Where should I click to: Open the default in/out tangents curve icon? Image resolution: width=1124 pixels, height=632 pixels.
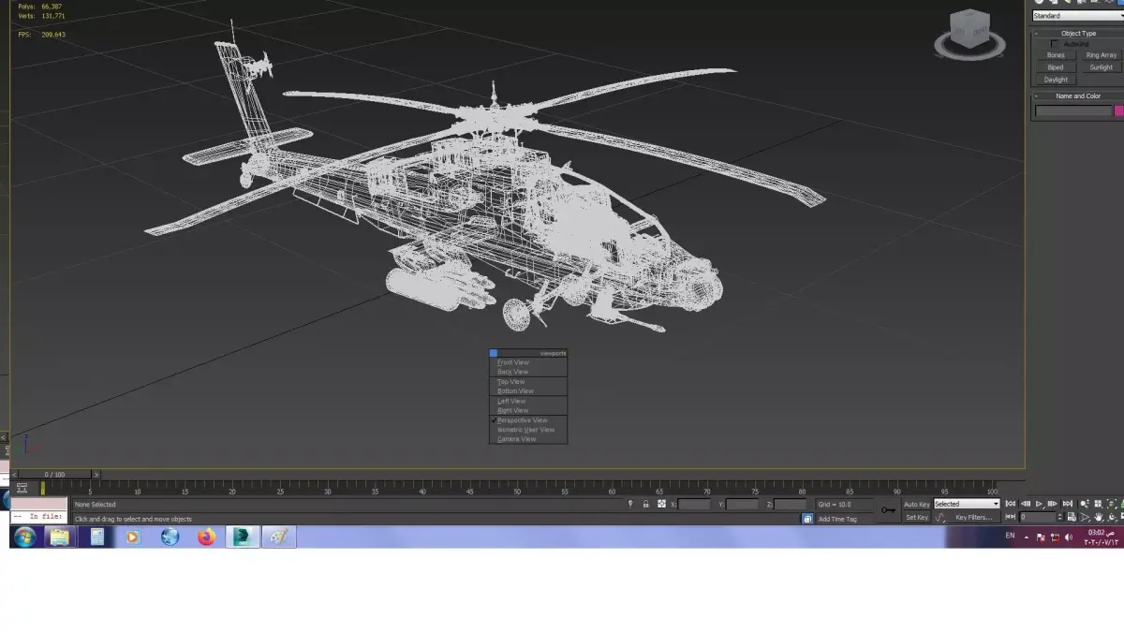click(939, 517)
